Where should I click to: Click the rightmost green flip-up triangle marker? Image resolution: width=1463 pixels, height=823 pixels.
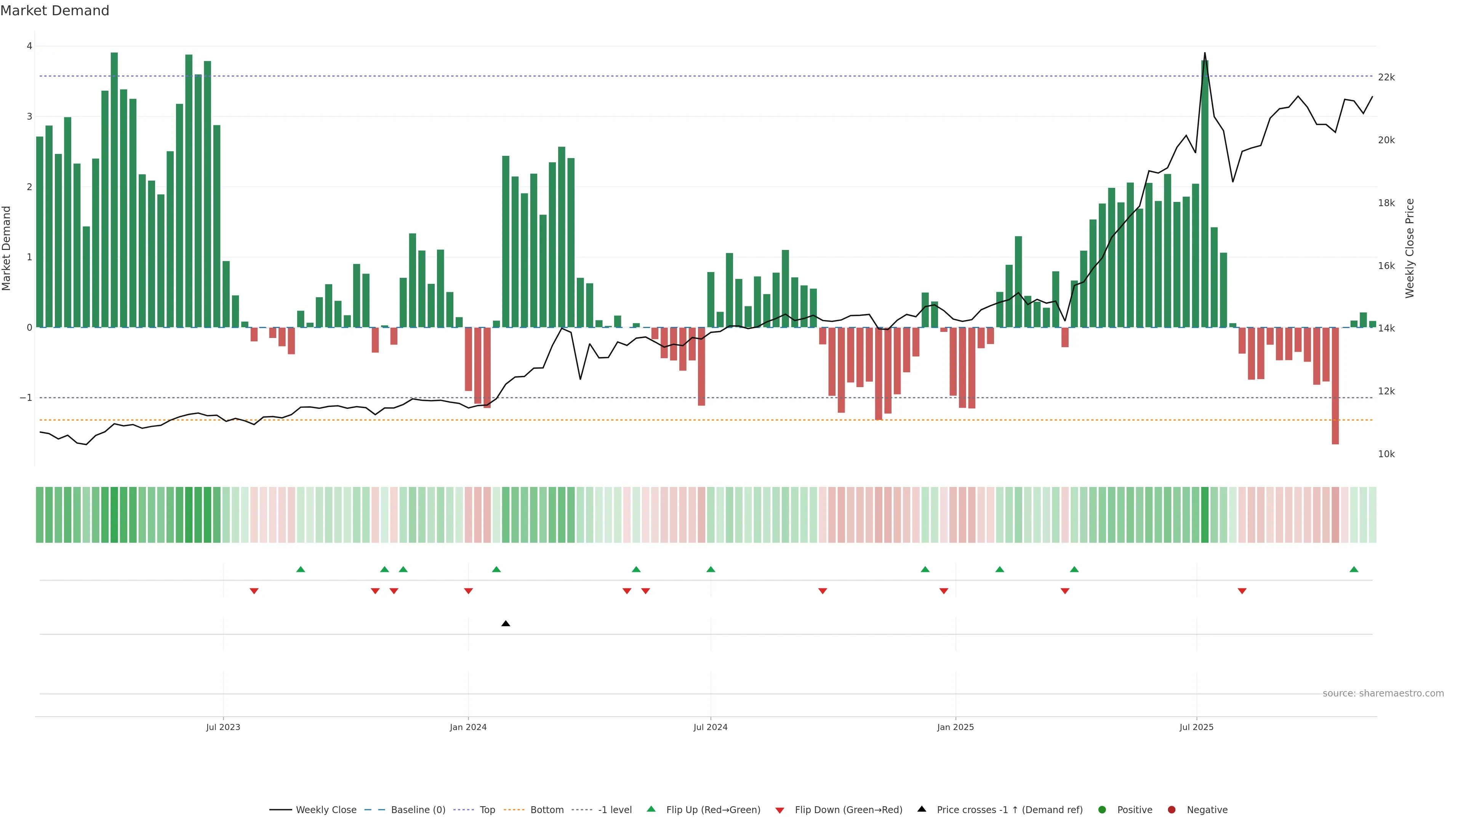click(1354, 569)
